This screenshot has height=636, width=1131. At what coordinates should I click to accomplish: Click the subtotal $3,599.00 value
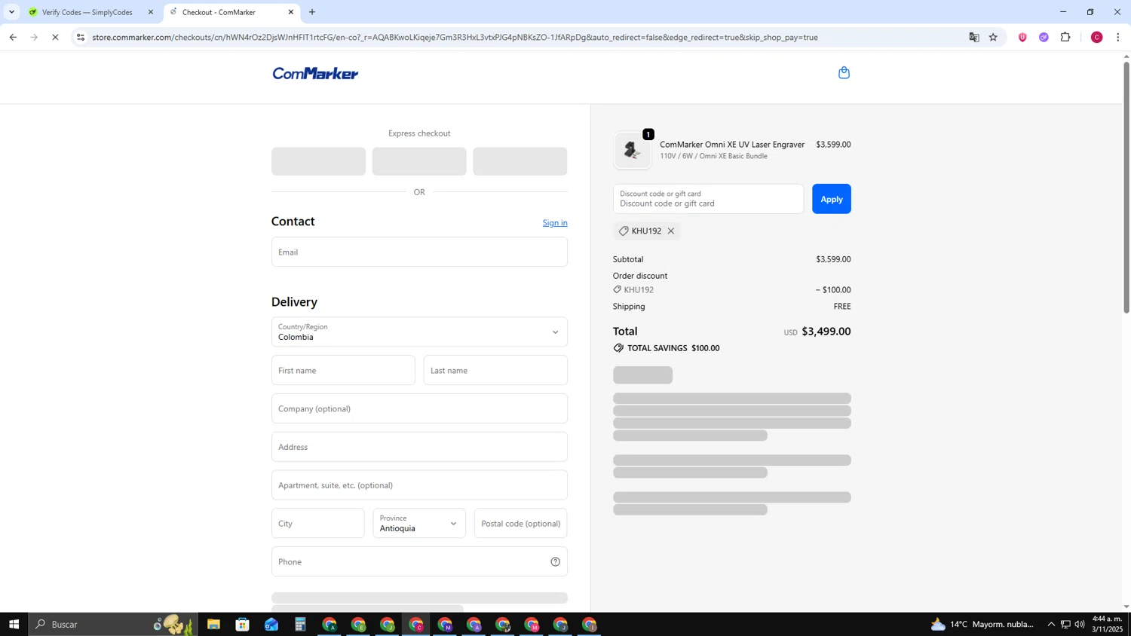tap(833, 259)
